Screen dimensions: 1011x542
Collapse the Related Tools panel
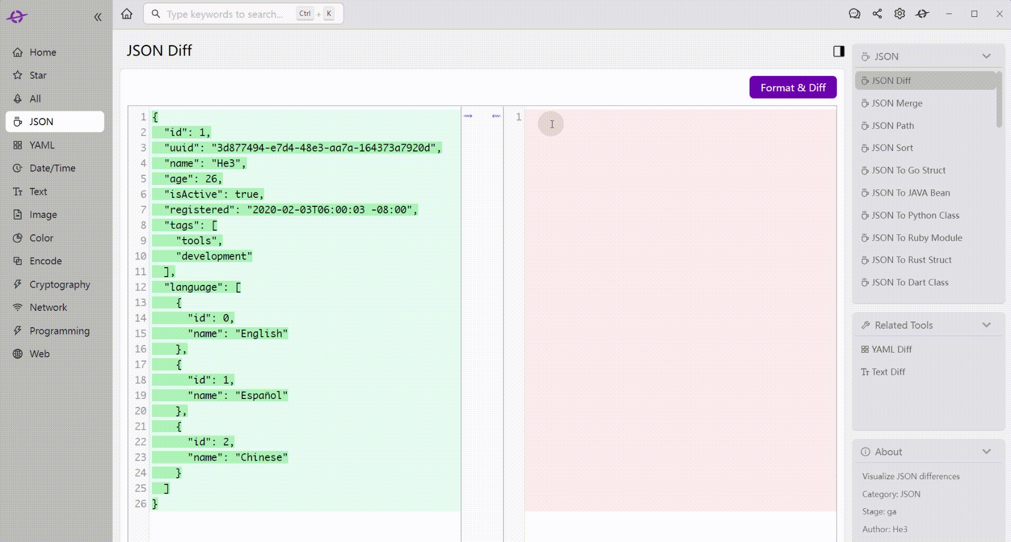coord(986,325)
